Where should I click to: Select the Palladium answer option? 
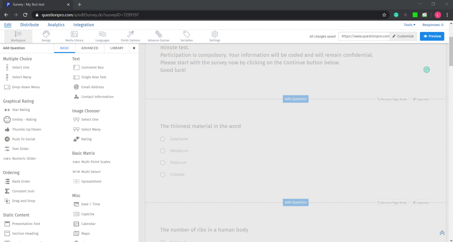pos(163,151)
